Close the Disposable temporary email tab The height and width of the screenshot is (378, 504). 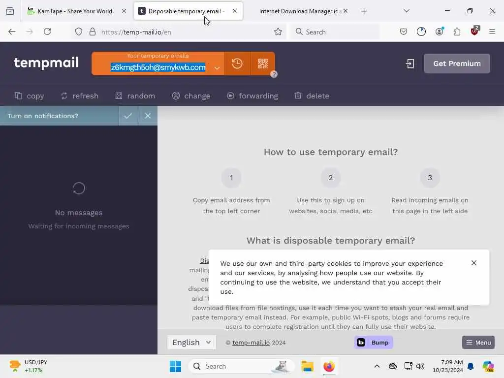(235, 11)
